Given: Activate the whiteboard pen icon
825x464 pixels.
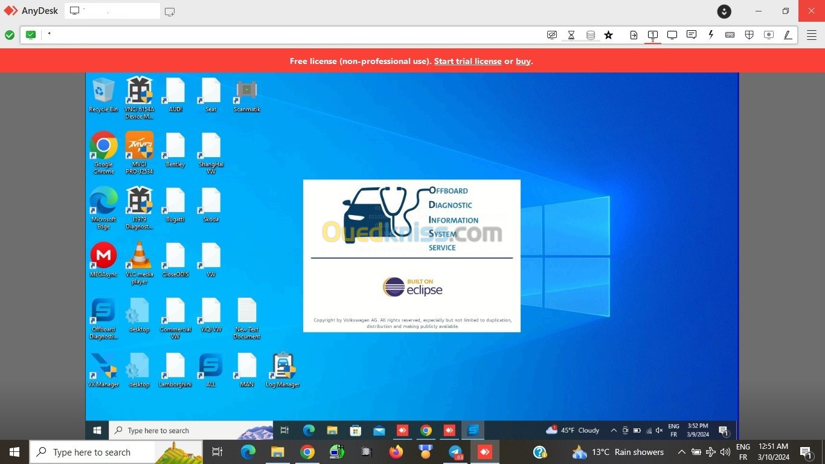Looking at the screenshot, I should [x=788, y=35].
